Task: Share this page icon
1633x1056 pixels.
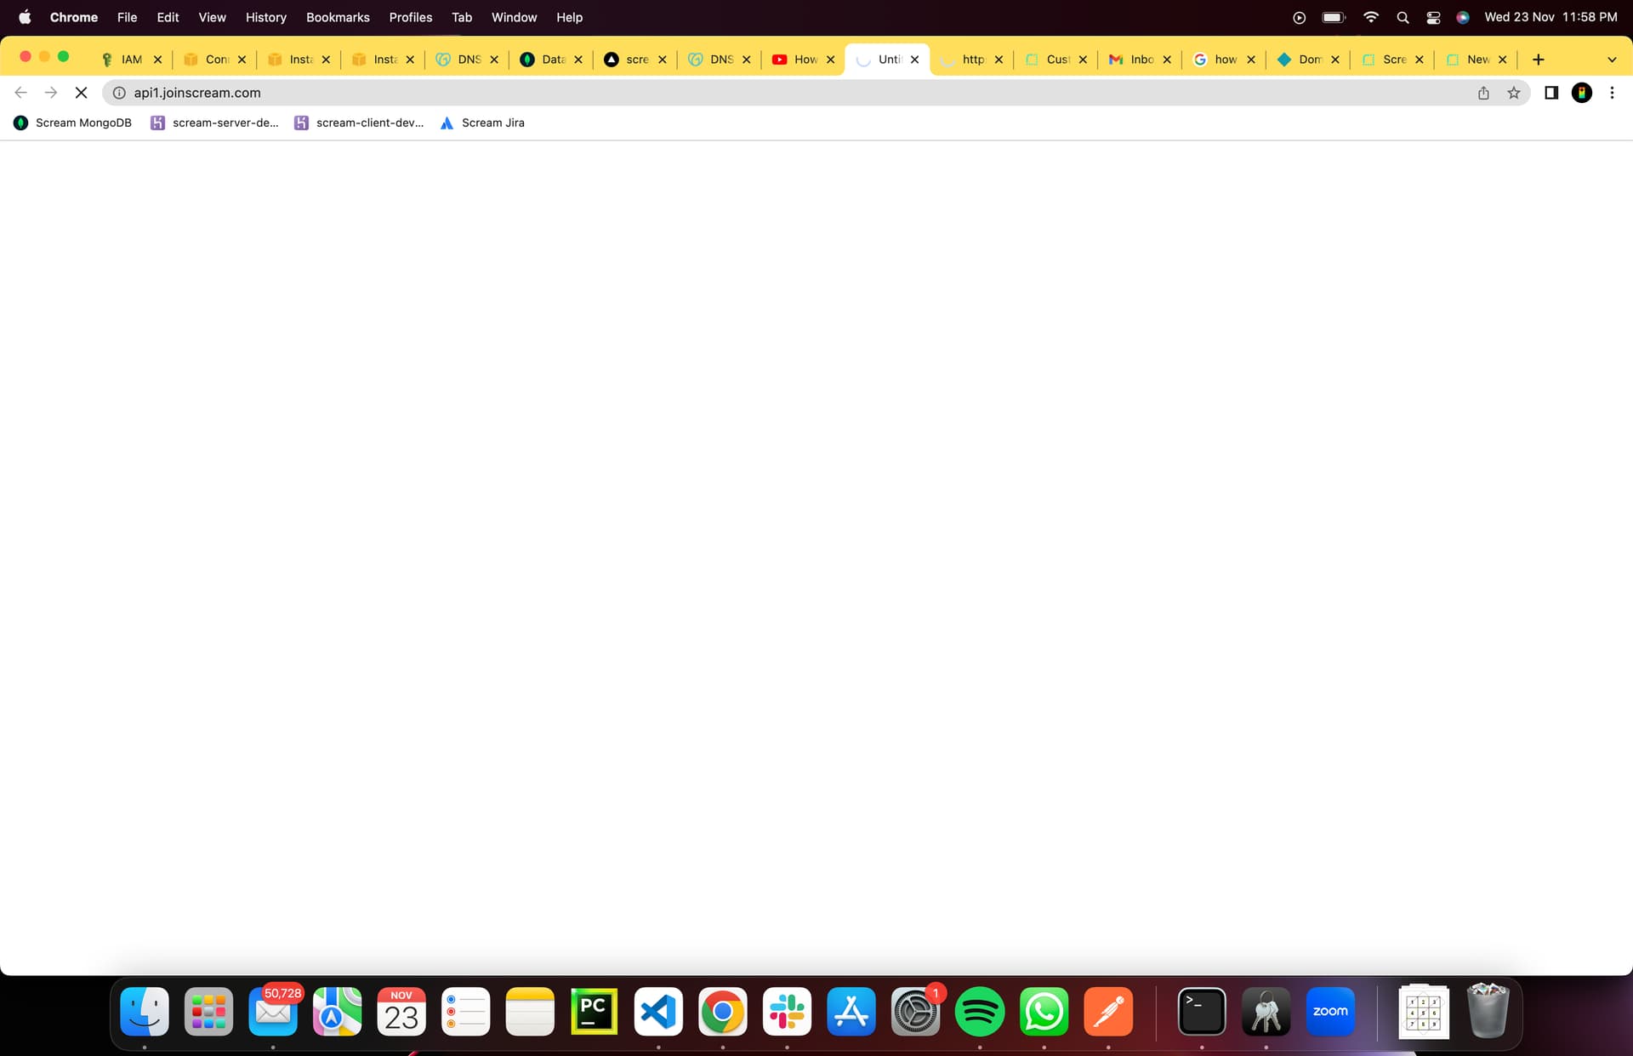Action: pos(1483,93)
